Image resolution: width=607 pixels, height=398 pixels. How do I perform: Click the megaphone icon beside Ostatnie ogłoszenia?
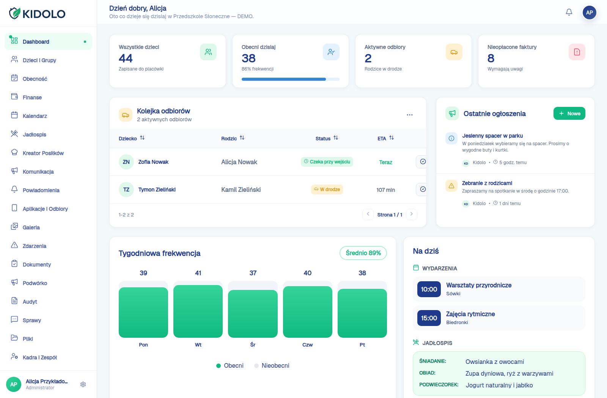click(x=452, y=113)
